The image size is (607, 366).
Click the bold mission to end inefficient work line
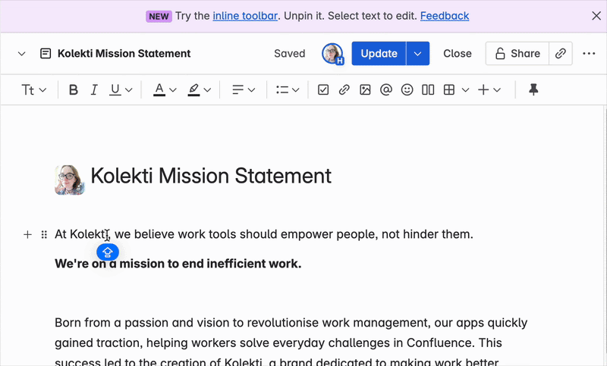pyautogui.click(x=178, y=264)
